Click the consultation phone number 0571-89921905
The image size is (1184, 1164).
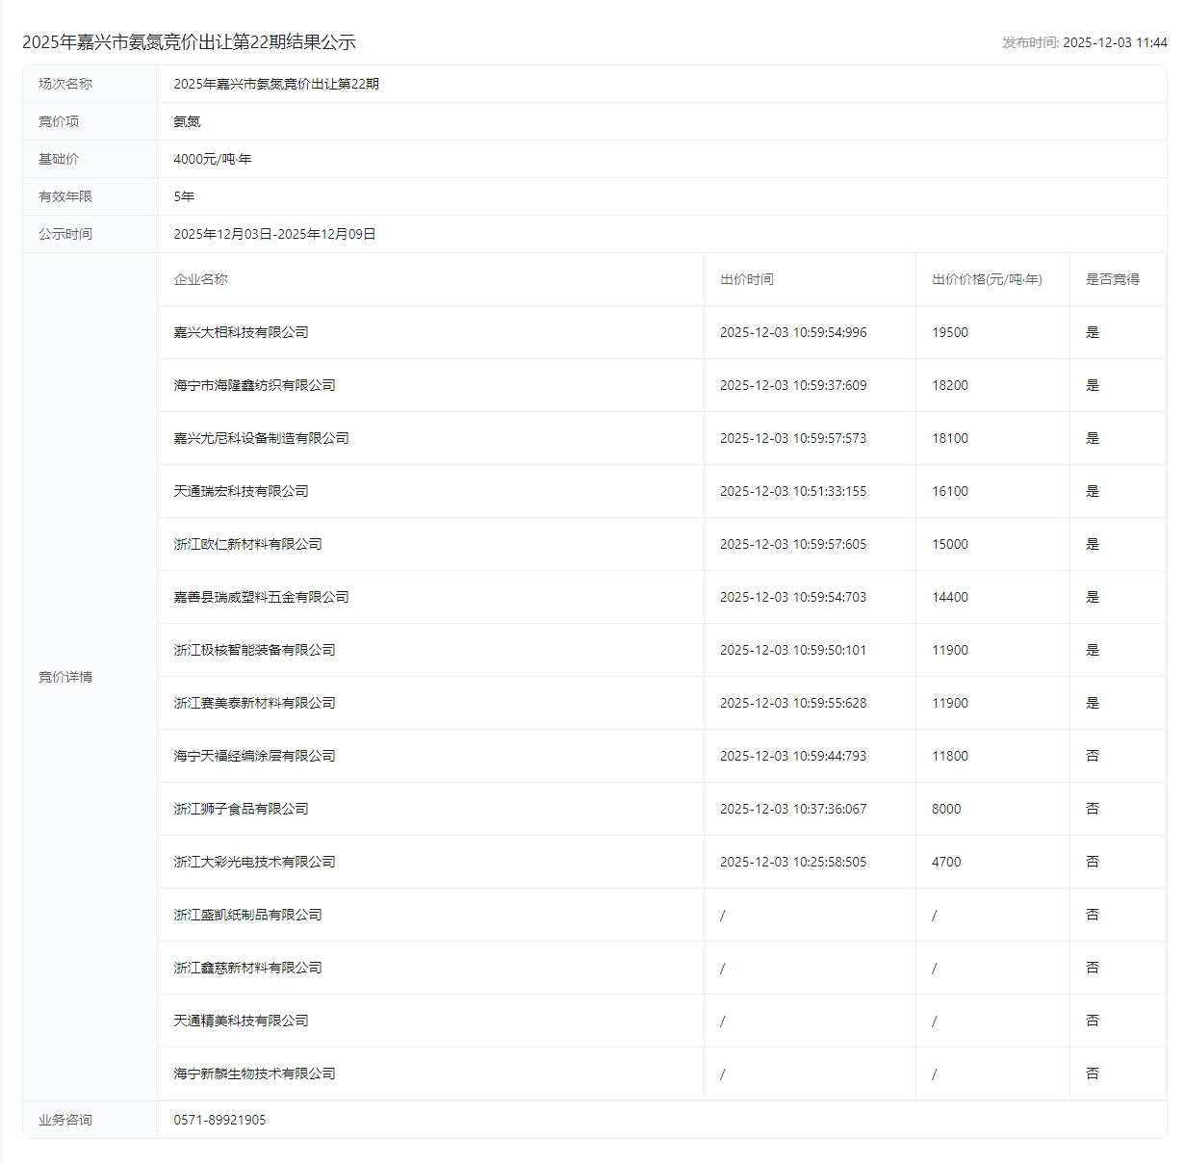[x=219, y=1120]
